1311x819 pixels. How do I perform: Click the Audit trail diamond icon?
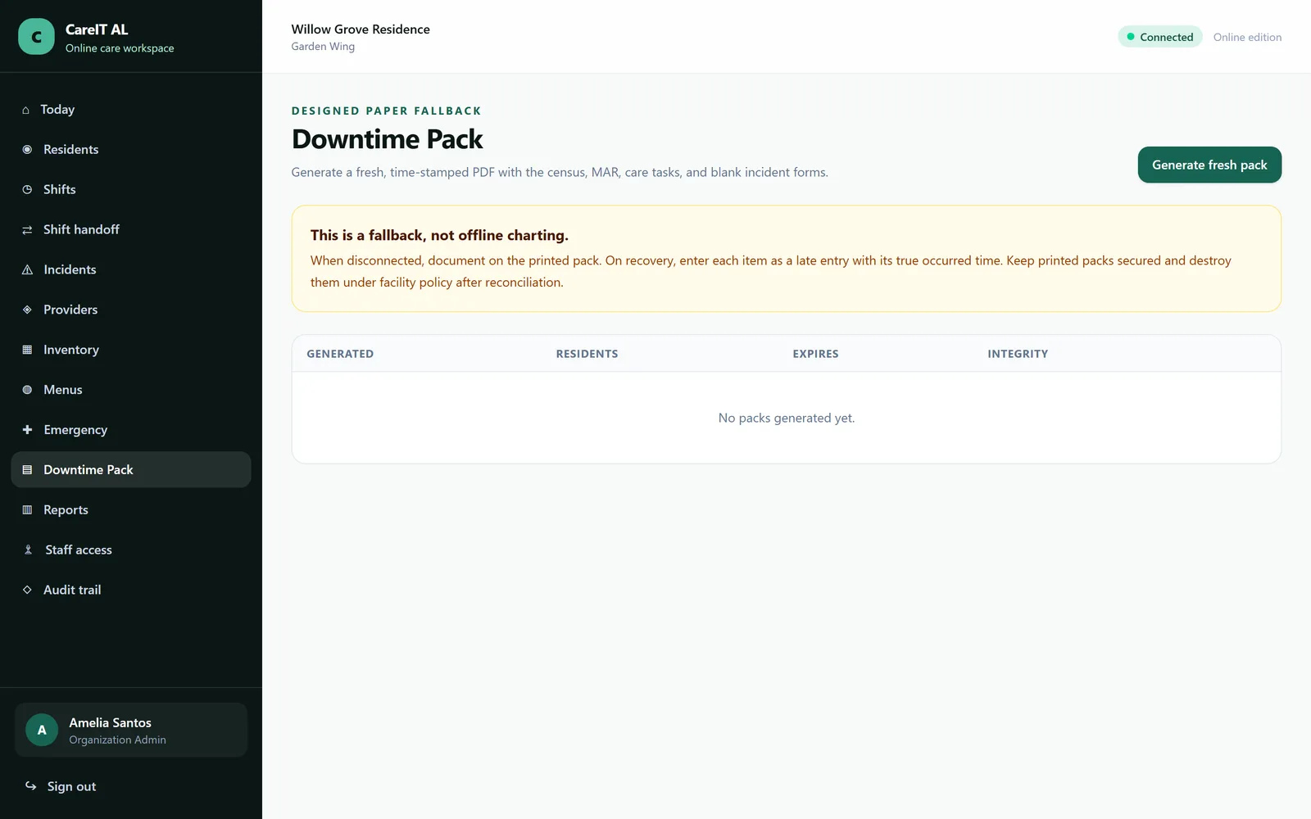tap(27, 590)
